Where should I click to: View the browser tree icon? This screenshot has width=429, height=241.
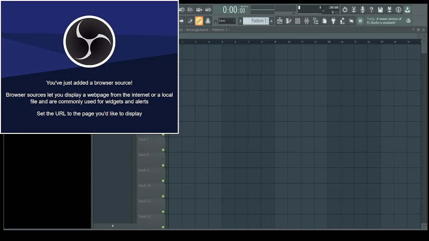pos(315,21)
